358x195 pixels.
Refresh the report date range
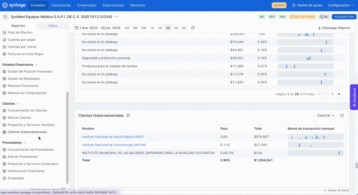[193, 28]
